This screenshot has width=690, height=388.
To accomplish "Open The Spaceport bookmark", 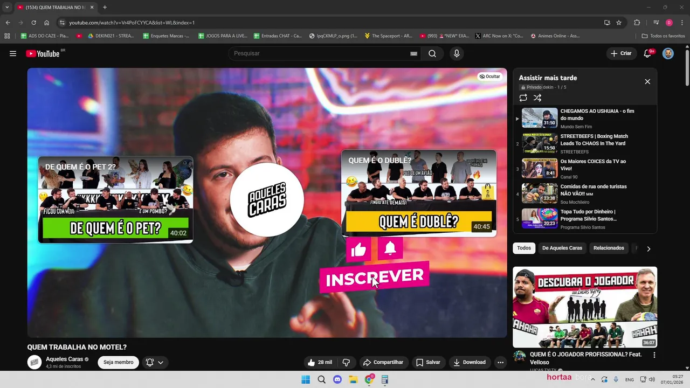I will [389, 36].
